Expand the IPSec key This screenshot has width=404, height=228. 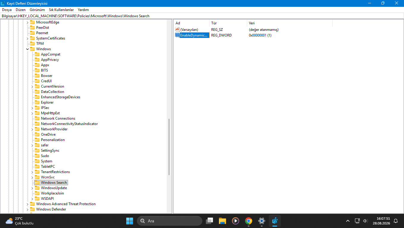(32, 108)
